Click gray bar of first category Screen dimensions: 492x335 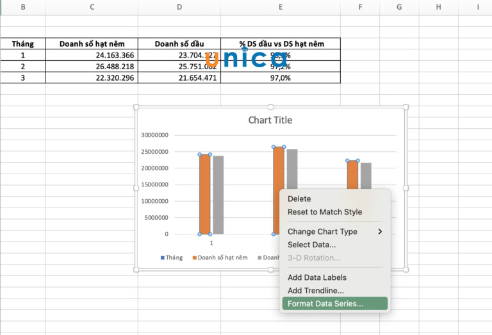(218, 195)
